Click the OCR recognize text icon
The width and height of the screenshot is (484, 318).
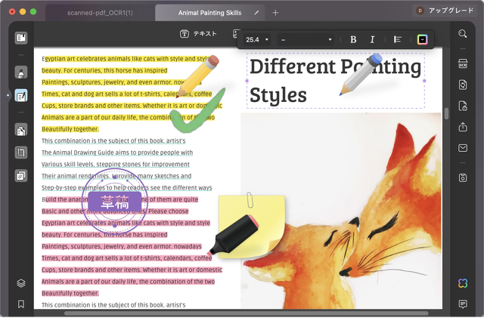pos(463,65)
